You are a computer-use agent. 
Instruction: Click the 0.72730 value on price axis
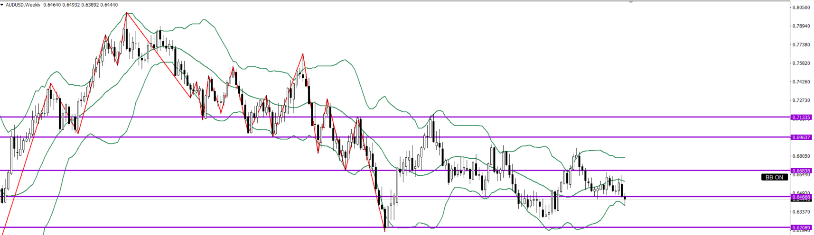pos(801,100)
